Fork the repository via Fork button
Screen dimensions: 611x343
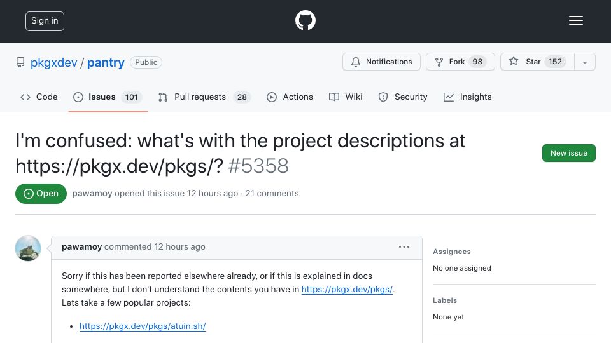coord(460,62)
